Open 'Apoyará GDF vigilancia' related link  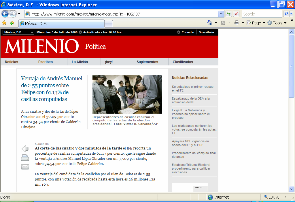point(190,143)
